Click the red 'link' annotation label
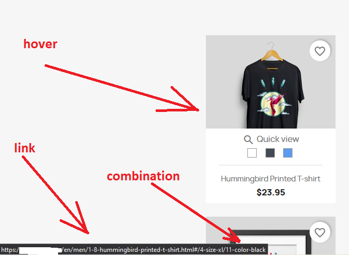This screenshot has height=255, width=349. [25, 148]
